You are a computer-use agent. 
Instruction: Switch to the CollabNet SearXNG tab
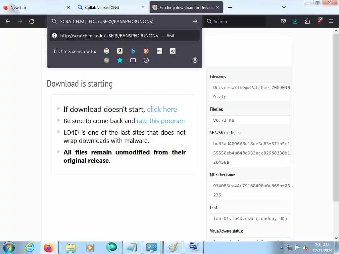(111, 8)
